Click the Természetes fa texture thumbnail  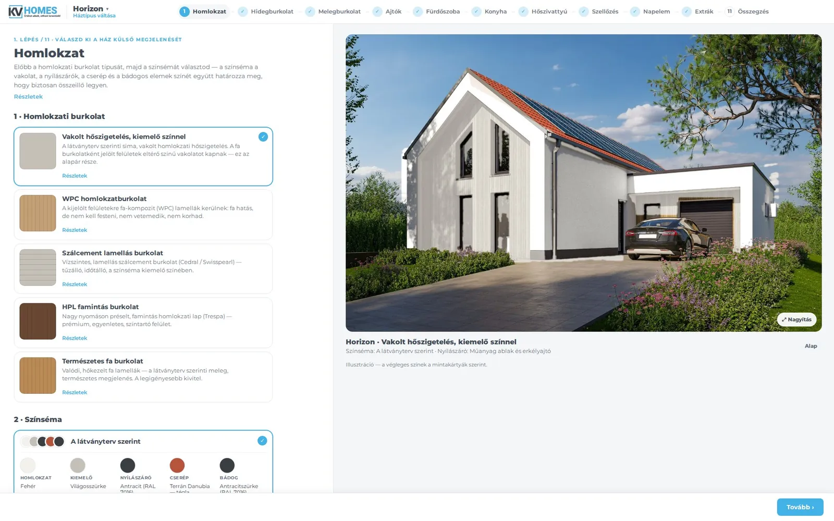(x=38, y=376)
